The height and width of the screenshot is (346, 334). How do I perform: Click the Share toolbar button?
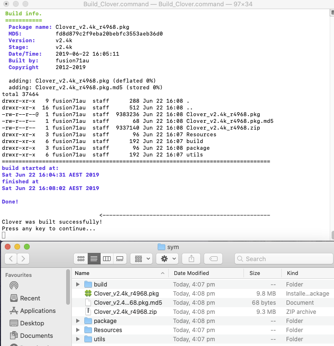[x=191, y=259]
